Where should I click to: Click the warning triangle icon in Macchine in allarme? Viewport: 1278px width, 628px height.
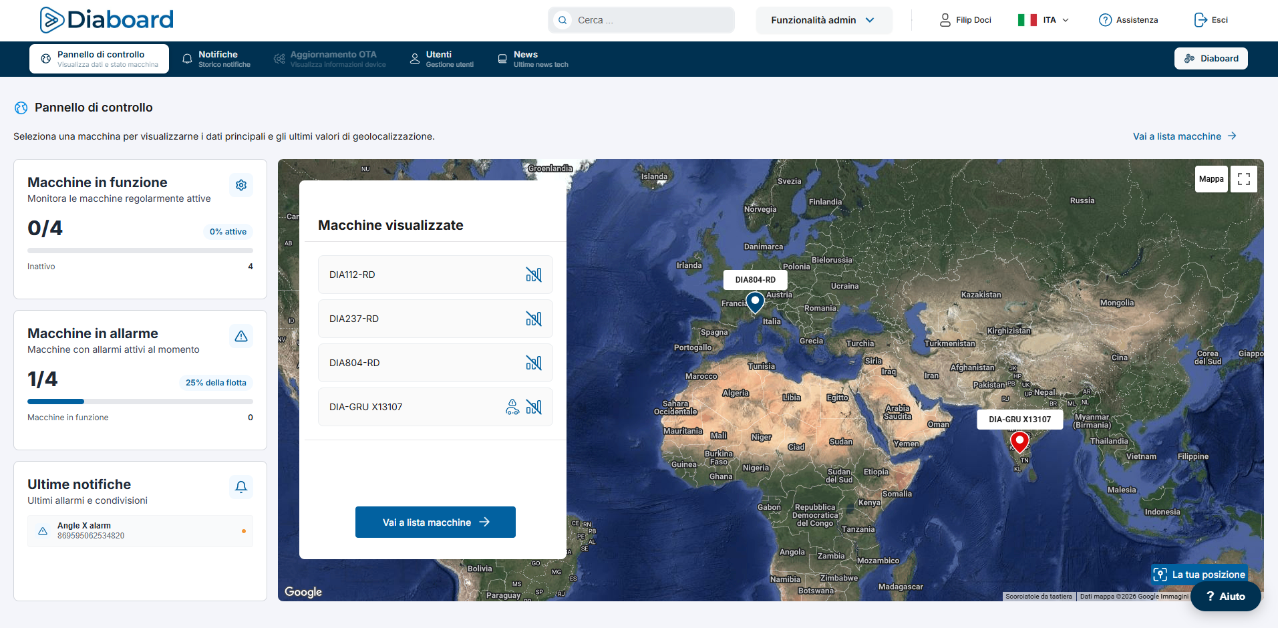click(241, 336)
